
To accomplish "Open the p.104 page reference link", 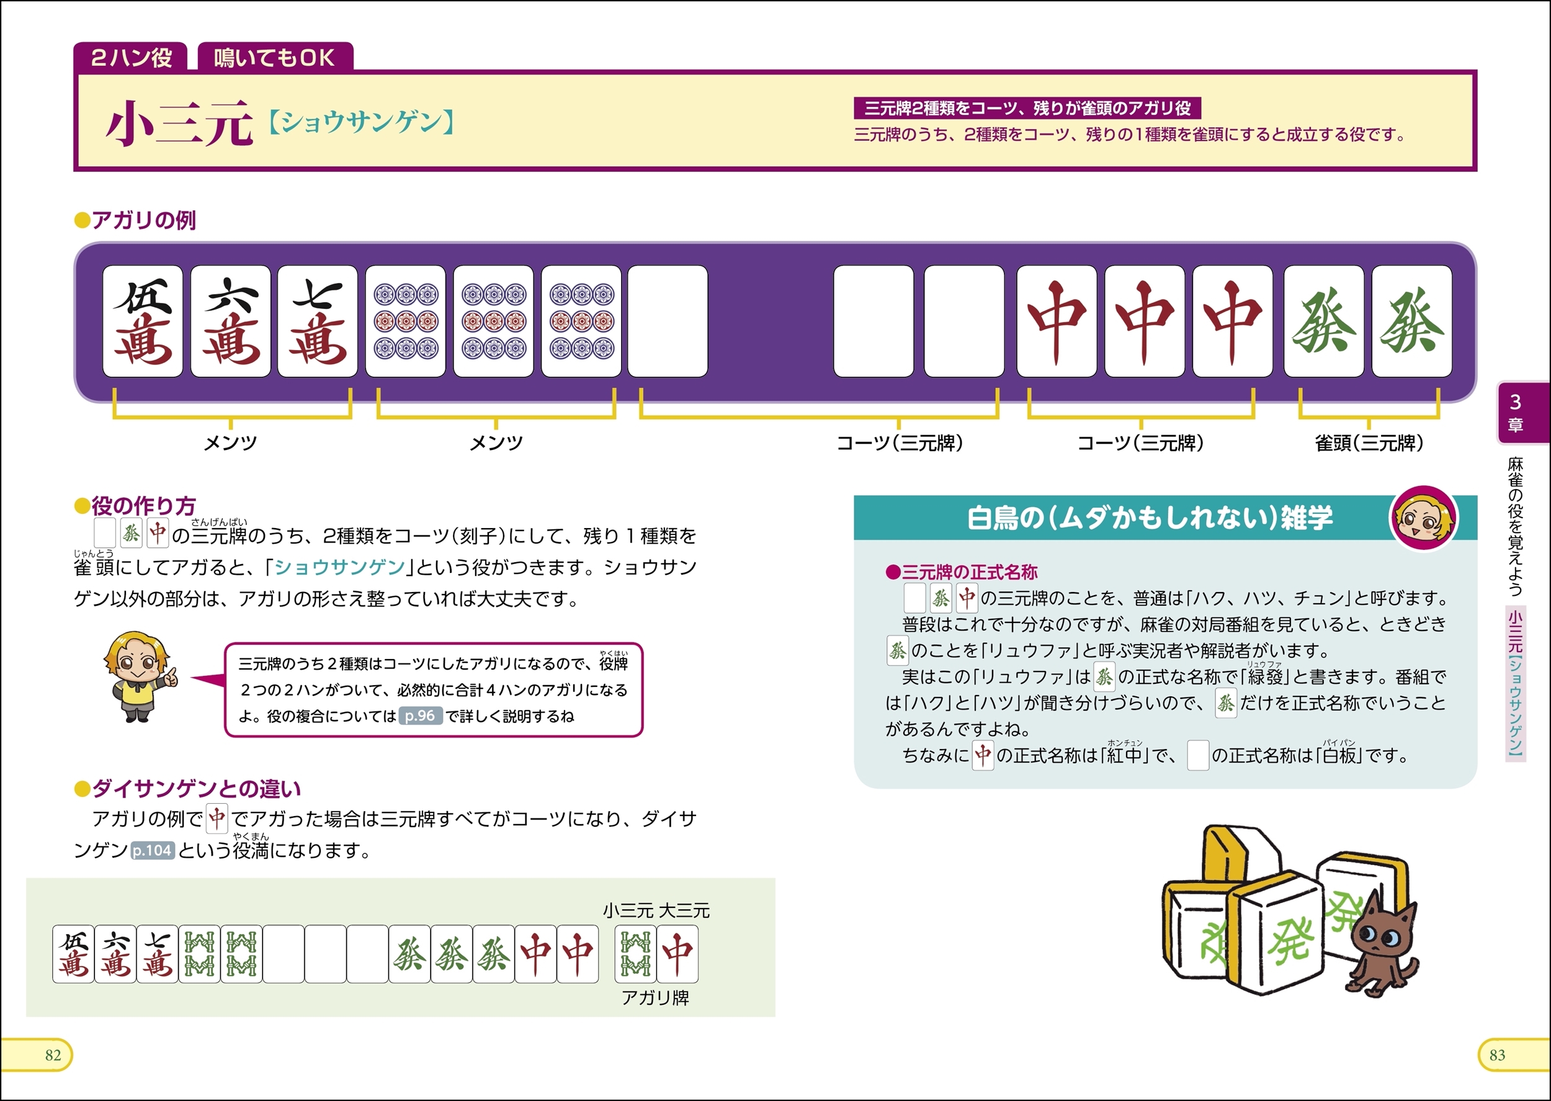I will (153, 850).
